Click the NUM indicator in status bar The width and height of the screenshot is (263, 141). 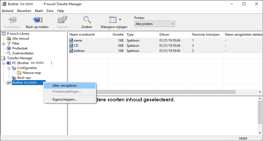click(243, 139)
